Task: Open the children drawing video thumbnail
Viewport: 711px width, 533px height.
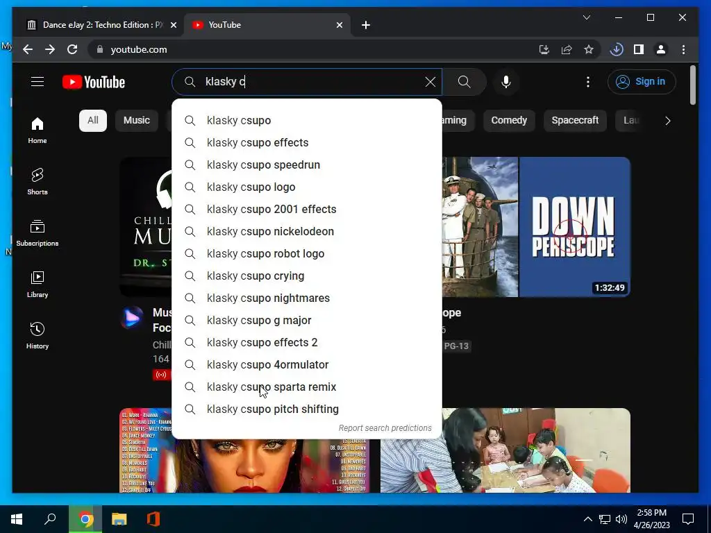Action: 505,450
